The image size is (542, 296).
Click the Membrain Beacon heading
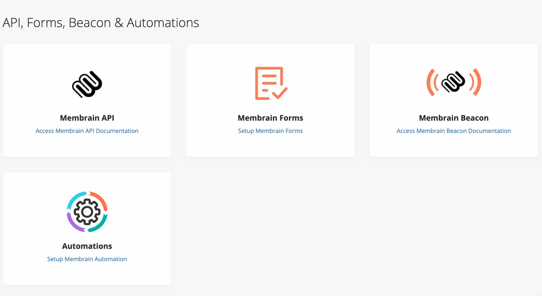click(454, 118)
